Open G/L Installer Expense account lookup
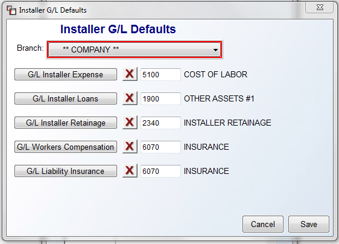The width and height of the screenshot is (339, 244). click(x=66, y=74)
